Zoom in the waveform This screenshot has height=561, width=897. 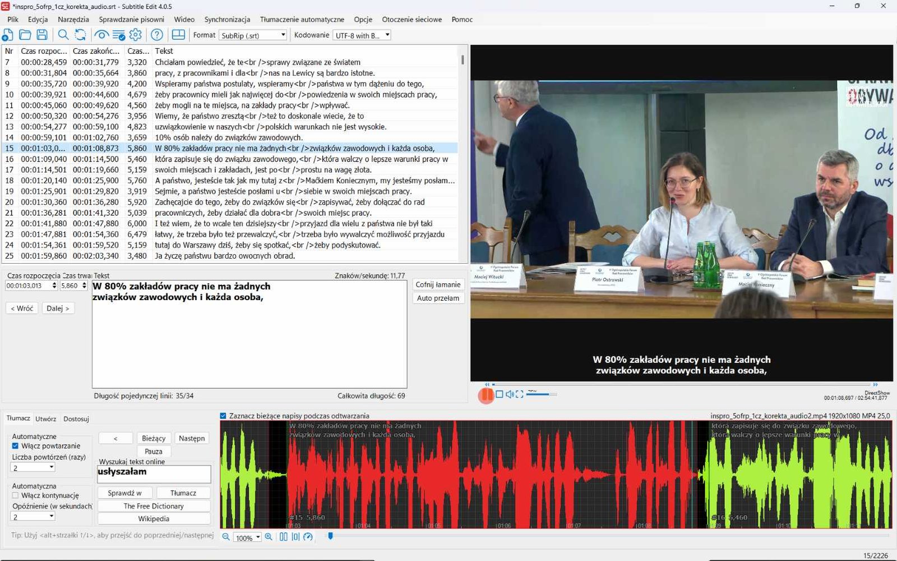tap(269, 537)
